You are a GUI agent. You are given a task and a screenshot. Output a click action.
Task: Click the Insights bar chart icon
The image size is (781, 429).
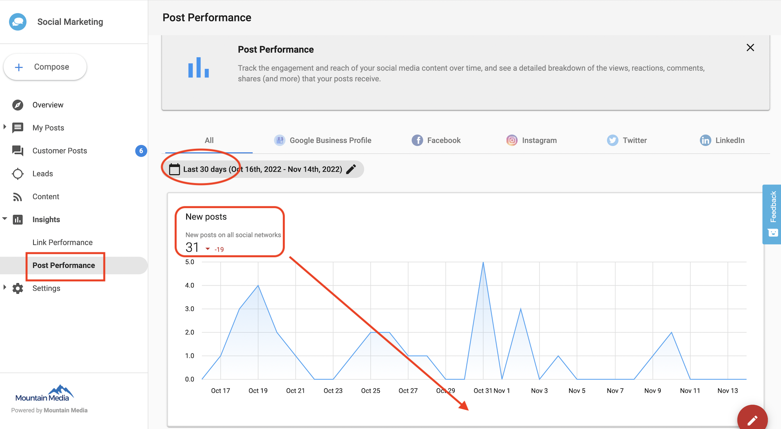pos(18,220)
